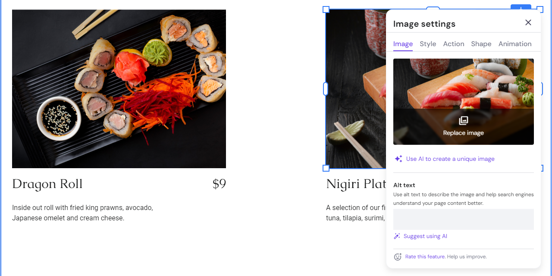Click the Rate this feature link
Image resolution: width=552 pixels, height=276 pixels.
click(x=425, y=257)
